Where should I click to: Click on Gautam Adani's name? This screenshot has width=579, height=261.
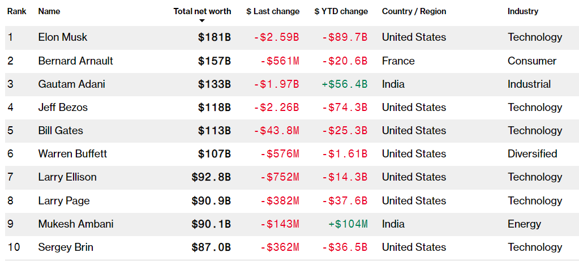click(72, 84)
